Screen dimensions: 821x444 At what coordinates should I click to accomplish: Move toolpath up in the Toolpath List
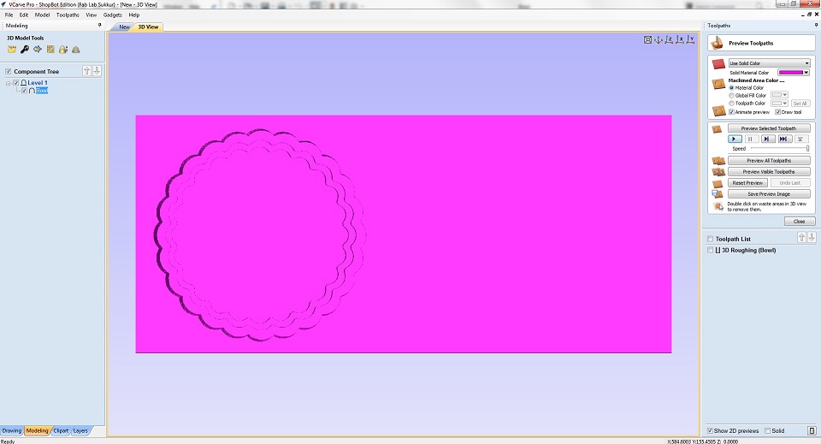point(801,238)
